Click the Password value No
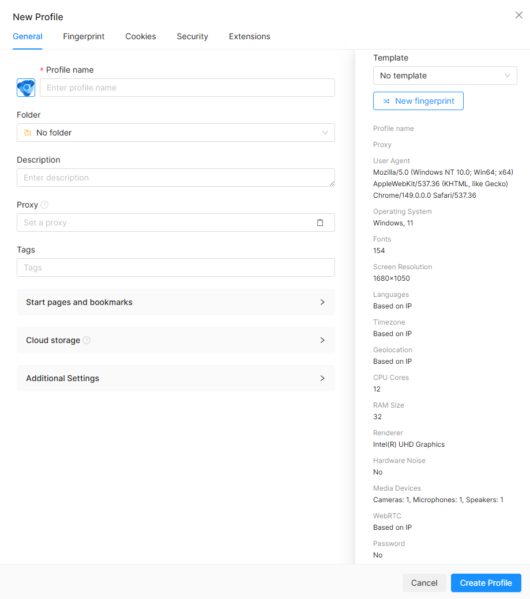This screenshot has width=530, height=599. point(378,555)
